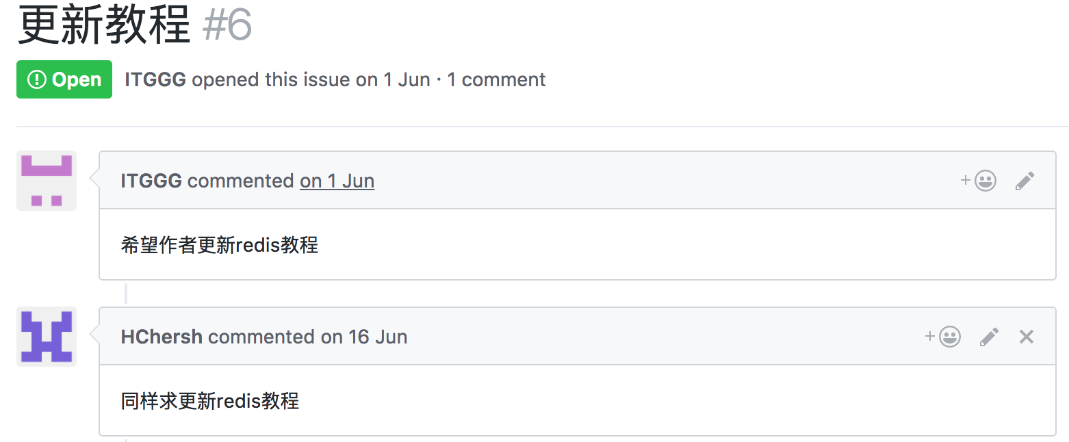Open the underlined "on 1 Jun" comment timestamp

(337, 181)
